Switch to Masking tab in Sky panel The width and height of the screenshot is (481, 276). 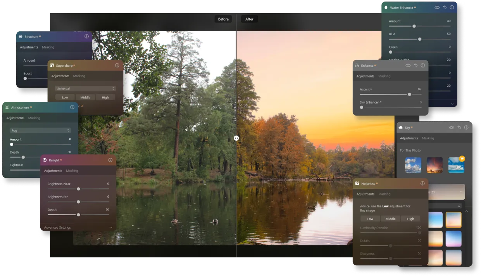point(428,138)
